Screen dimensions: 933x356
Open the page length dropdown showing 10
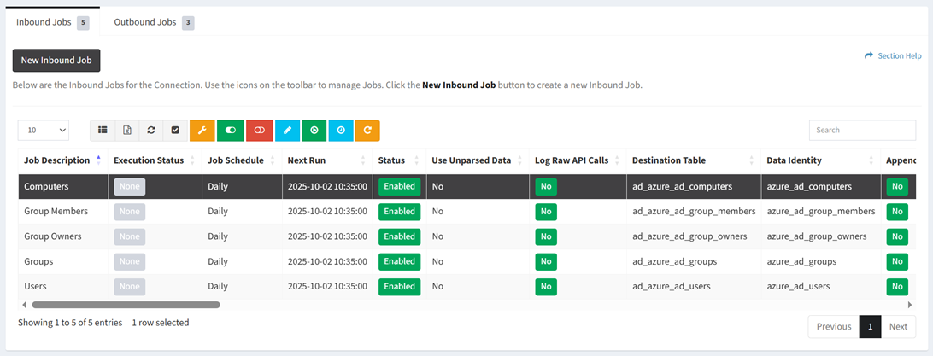[x=43, y=130]
